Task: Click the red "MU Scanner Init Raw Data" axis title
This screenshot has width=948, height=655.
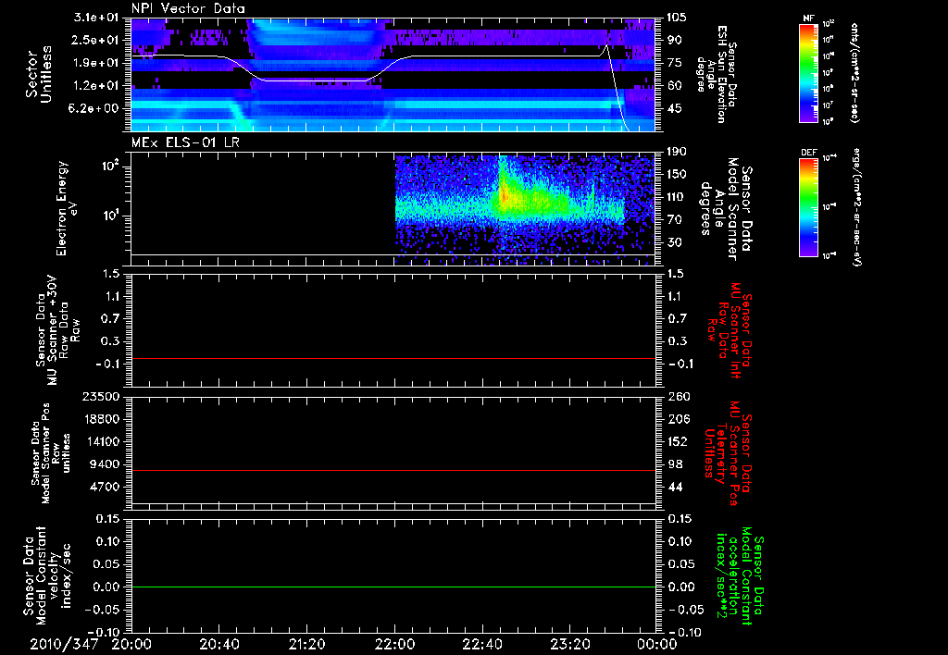Action: [729, 330]
